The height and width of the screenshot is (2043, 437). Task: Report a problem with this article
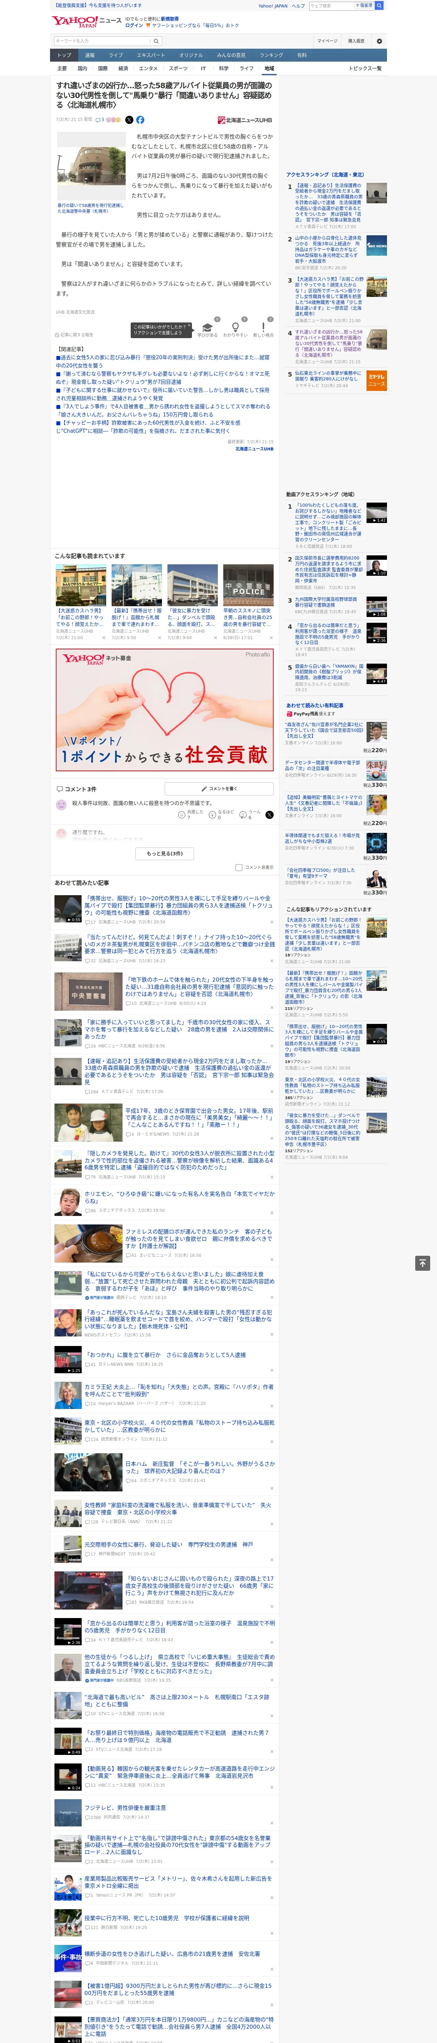click(x=75, y=335)
